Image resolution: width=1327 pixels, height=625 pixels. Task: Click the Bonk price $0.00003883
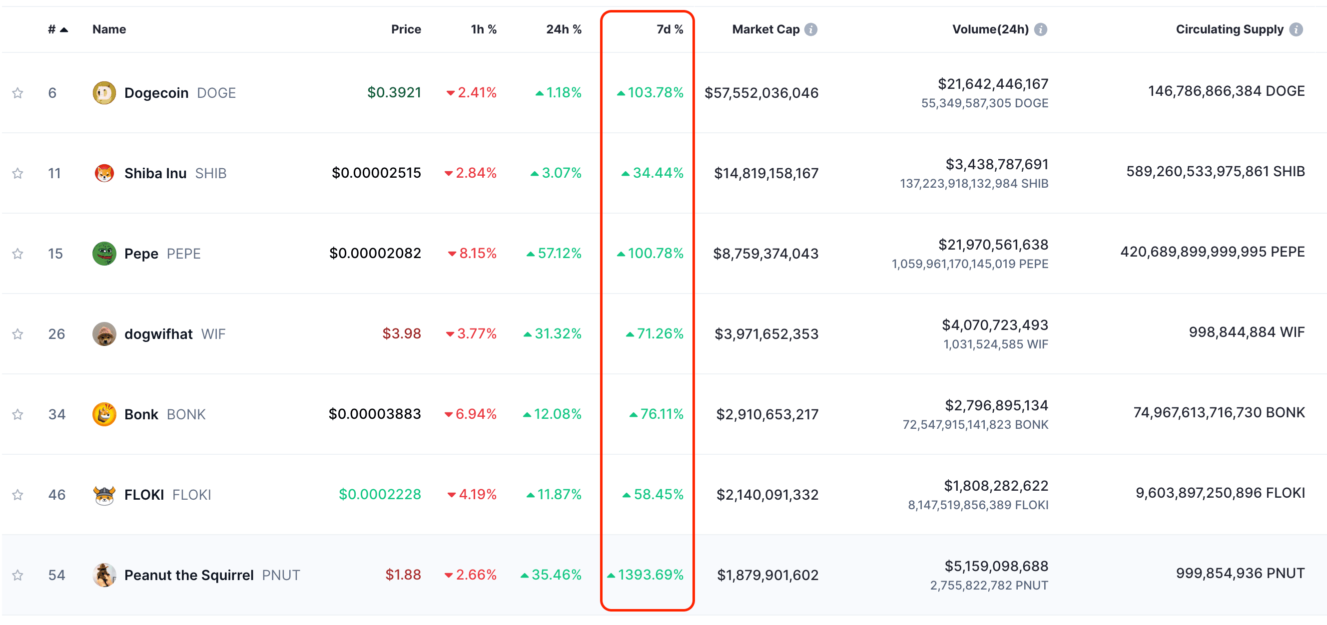pyautogui.click(x=375, y=413)
